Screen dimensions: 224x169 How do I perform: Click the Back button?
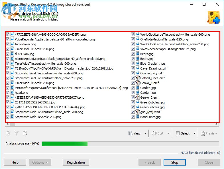150,162
